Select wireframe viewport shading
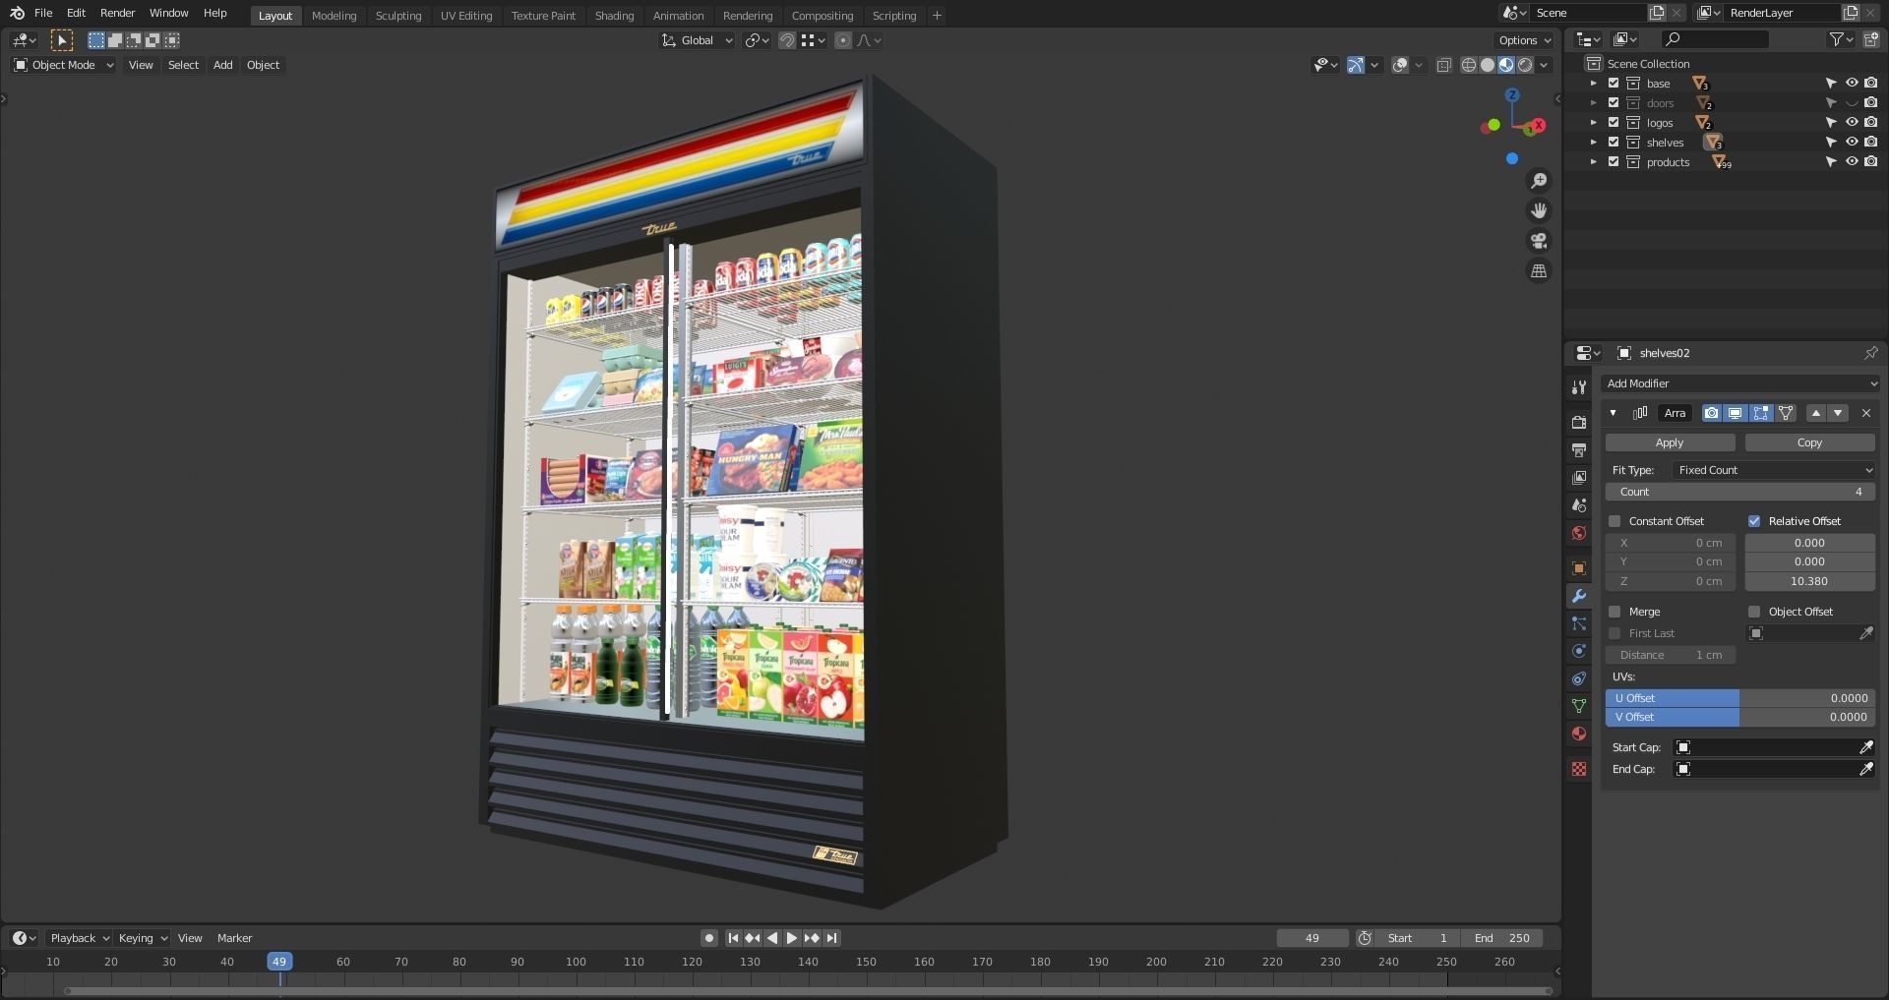 pyautogui.click(x=1469, y=65)
